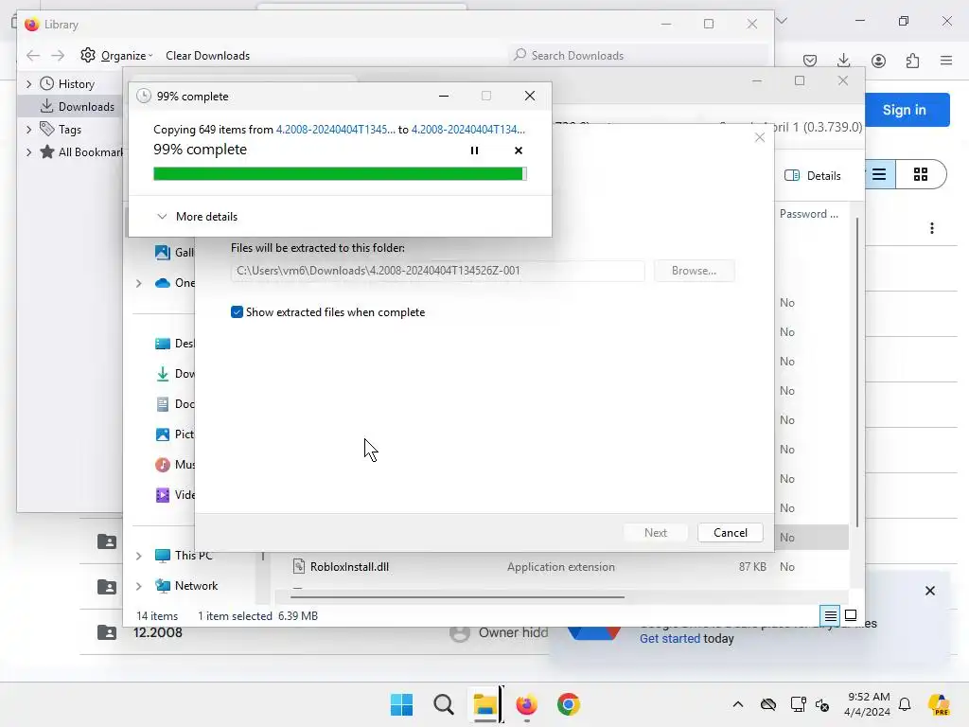969x727 pixels.
Task: Click Get started link in banner
Action: click(x=670, y=639)
